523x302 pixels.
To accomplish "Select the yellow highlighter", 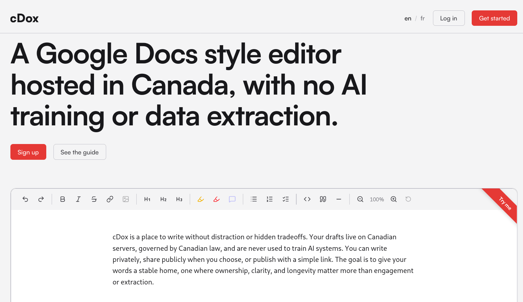I will (x=201, y=199).
